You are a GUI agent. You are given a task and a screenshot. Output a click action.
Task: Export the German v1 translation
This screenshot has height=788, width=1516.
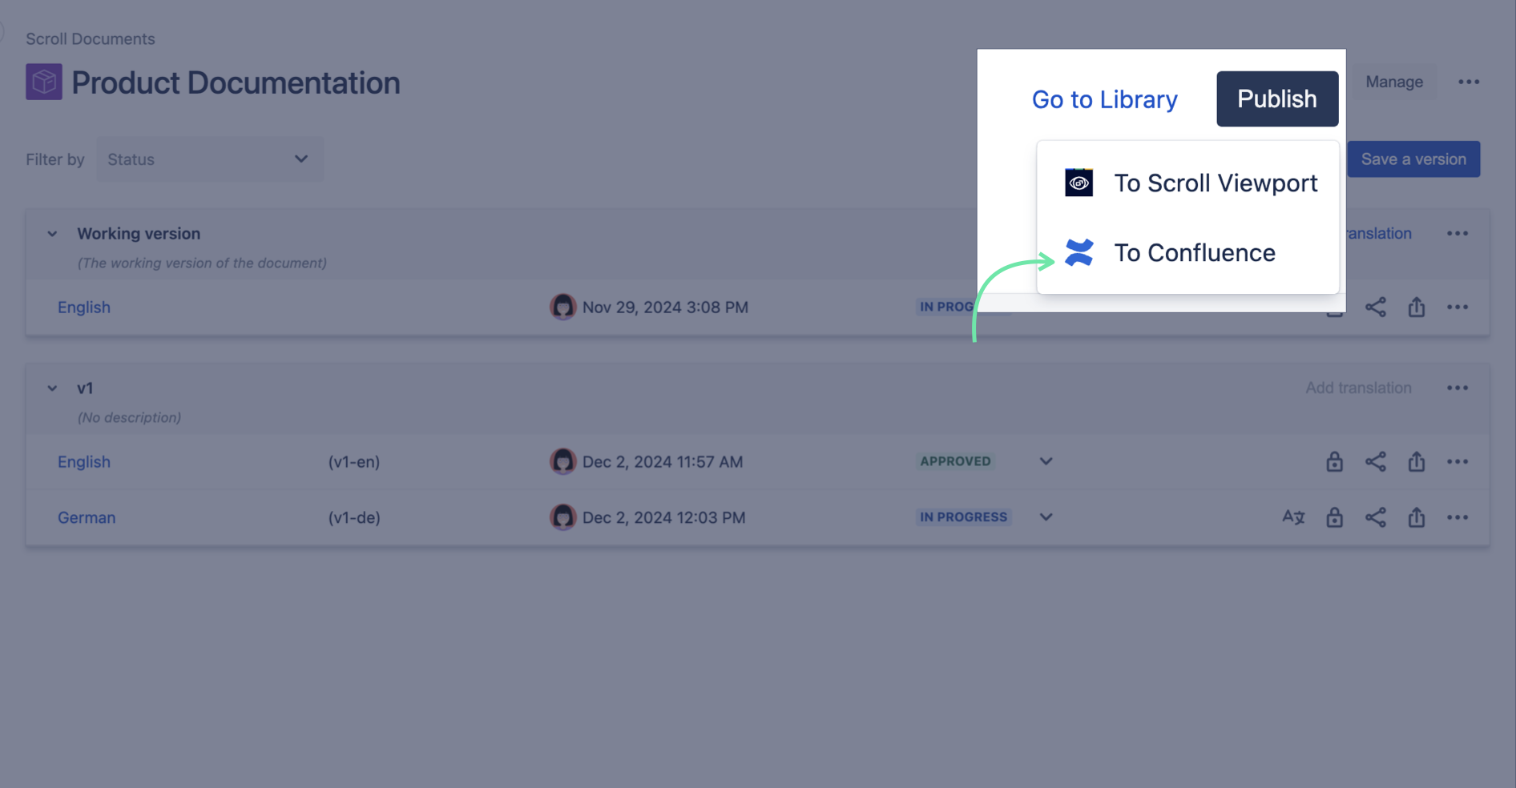click(1416, 517)
